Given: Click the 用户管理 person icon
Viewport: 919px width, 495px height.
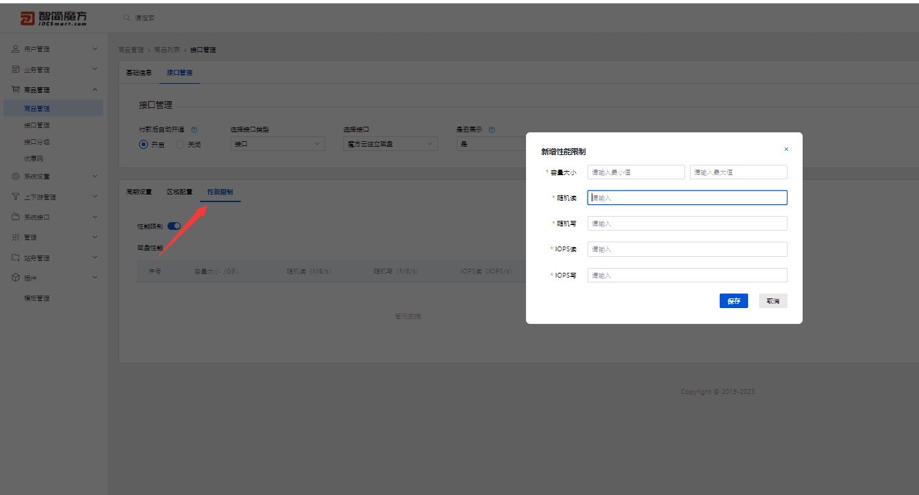Looking at the screenshot, I should (15, 49).
